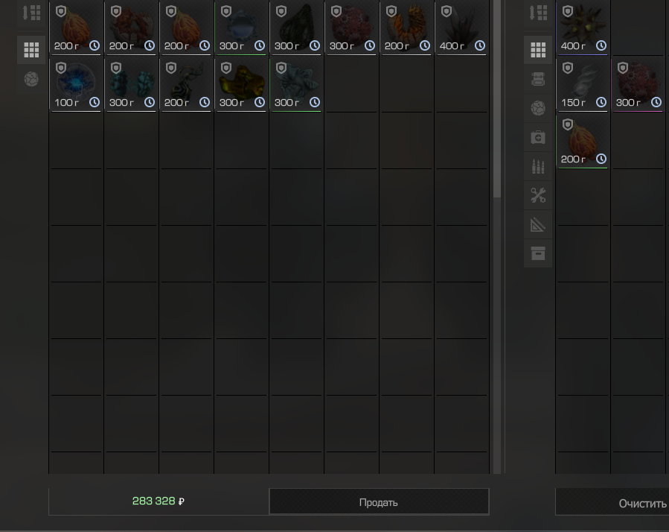Click shield icon on the 300 г teal crystals artifact
This screenshot has width=669, height=532.
(116, 68)
